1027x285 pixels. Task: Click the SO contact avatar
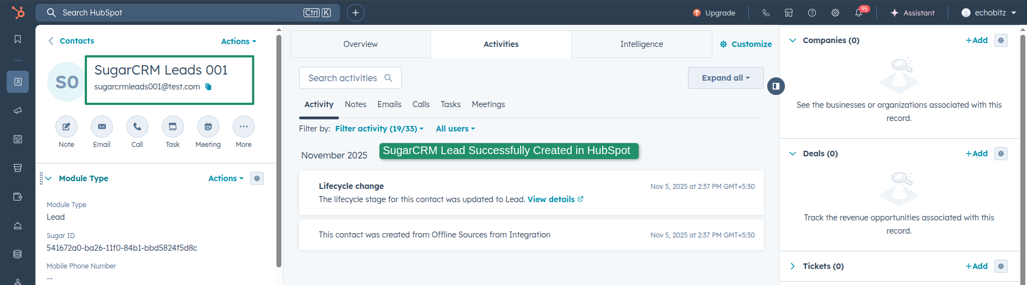click(66, 82)
